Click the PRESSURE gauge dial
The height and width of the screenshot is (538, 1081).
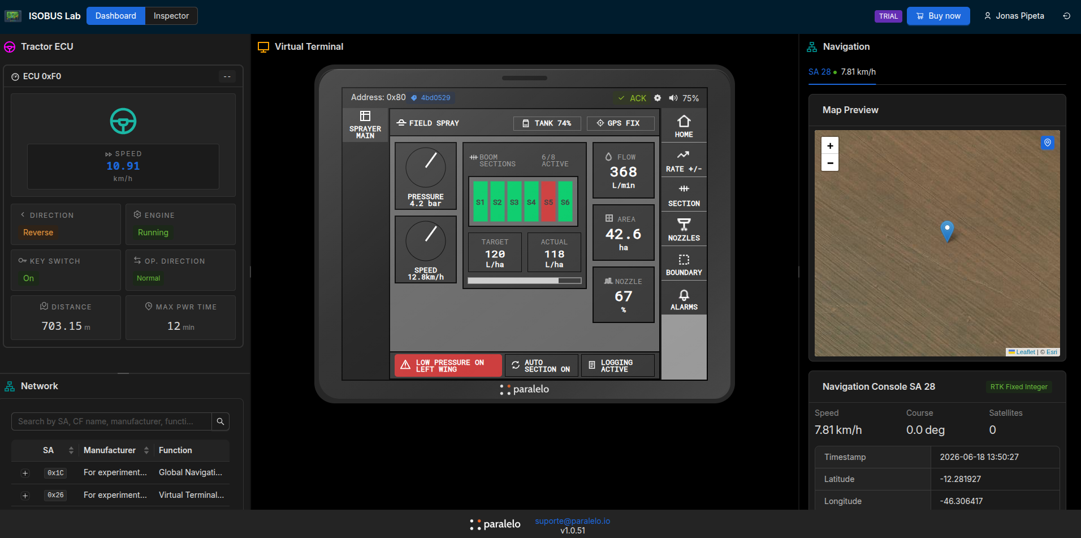[426, 167]
